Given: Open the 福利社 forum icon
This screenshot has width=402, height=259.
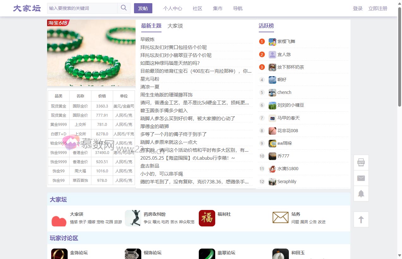Looking at the screenshot, I should [x=207, y=218].
